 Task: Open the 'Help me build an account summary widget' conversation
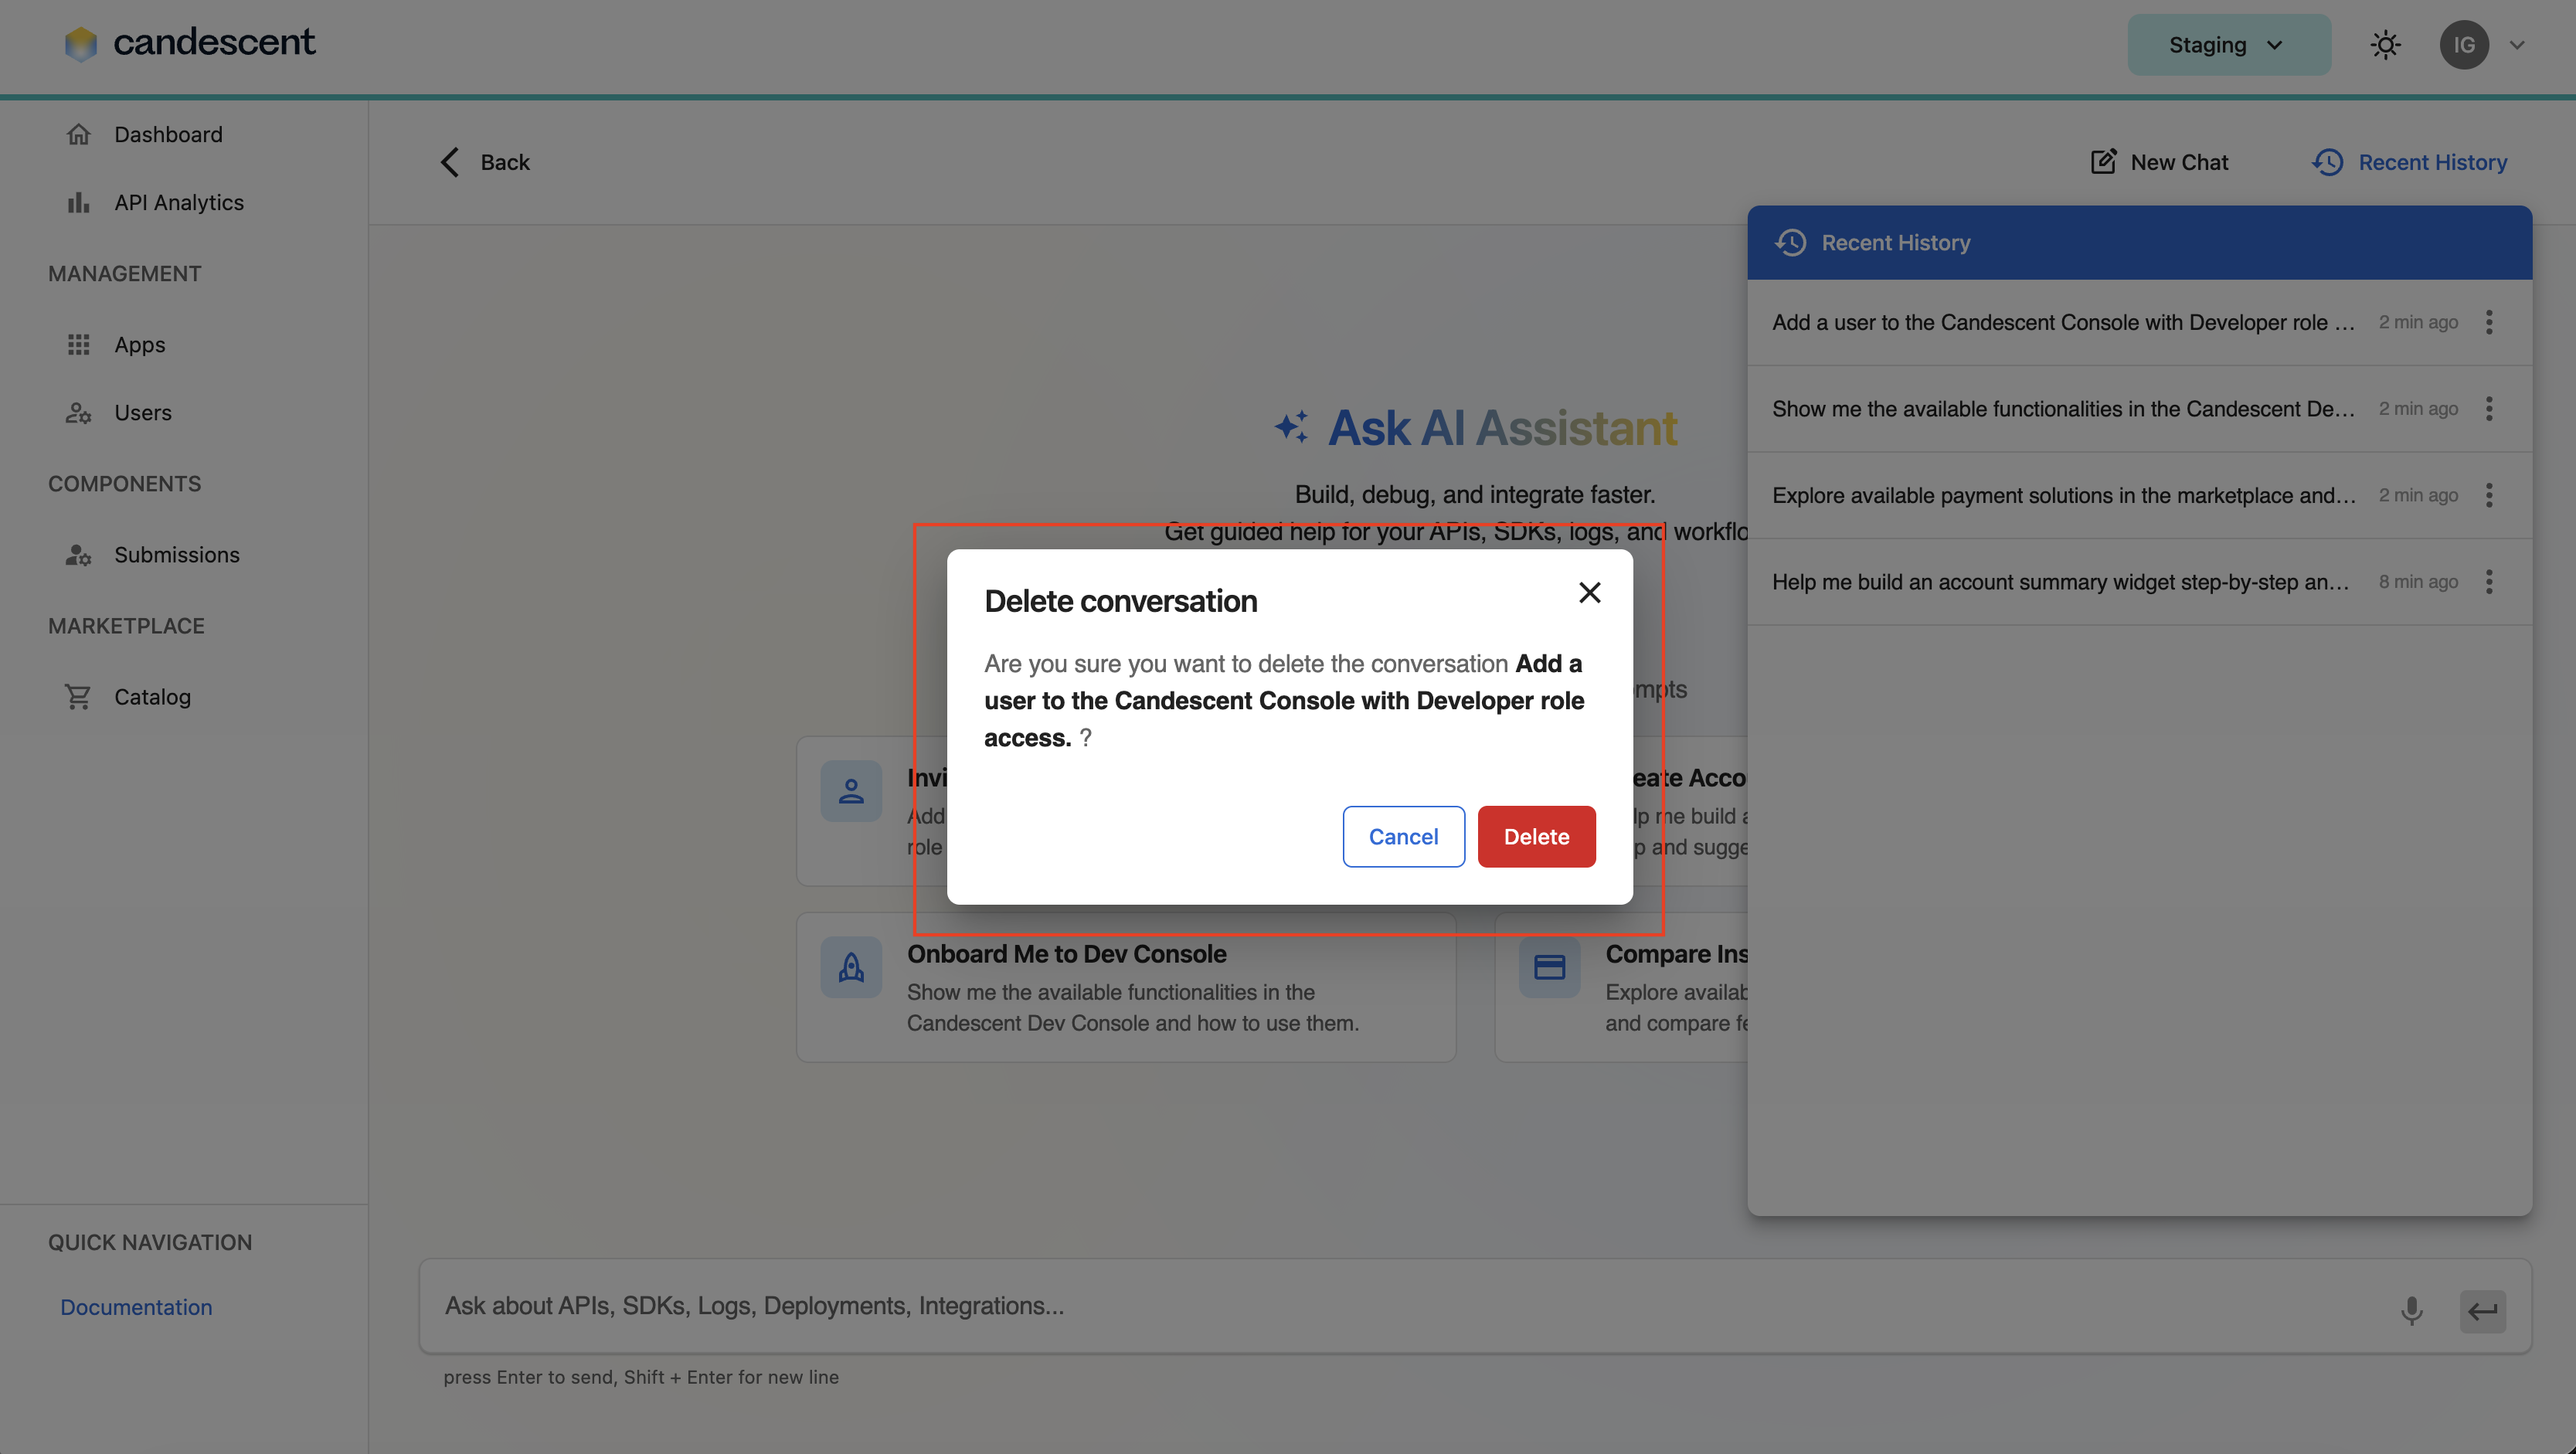tap(2060, 582)
